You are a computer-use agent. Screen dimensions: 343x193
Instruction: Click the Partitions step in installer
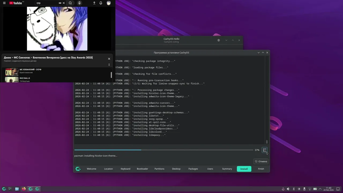point(159,169)
